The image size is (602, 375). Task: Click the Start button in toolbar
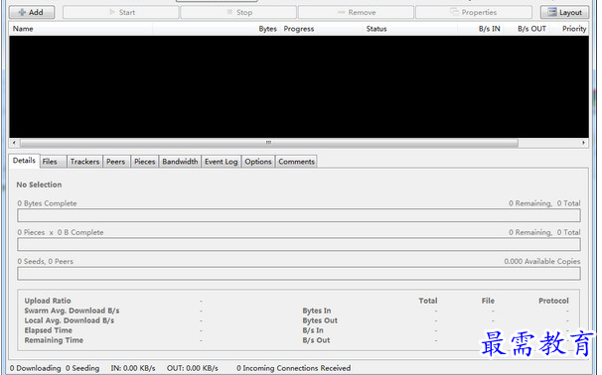(x=121, y=12)
